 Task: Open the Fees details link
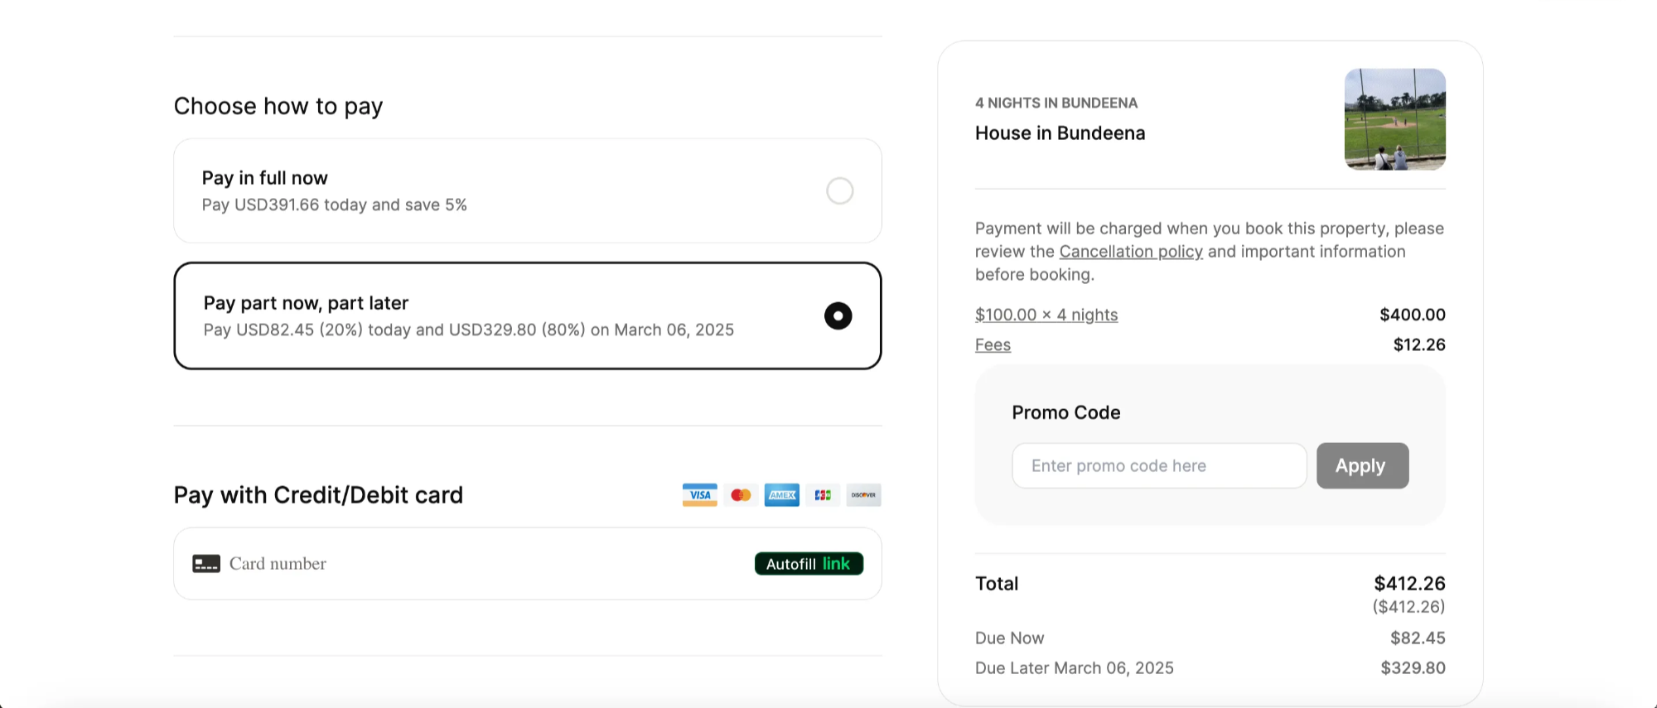coord(993,345)
